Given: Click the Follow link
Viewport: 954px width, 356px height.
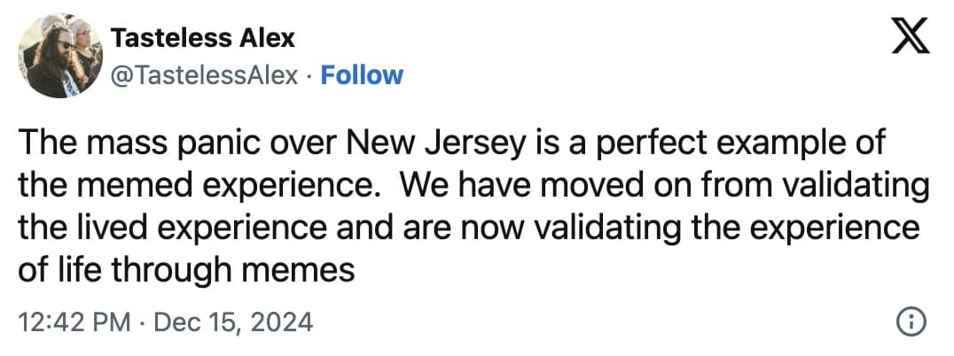Looking at the screenshot, I should (x=361, y=75).
